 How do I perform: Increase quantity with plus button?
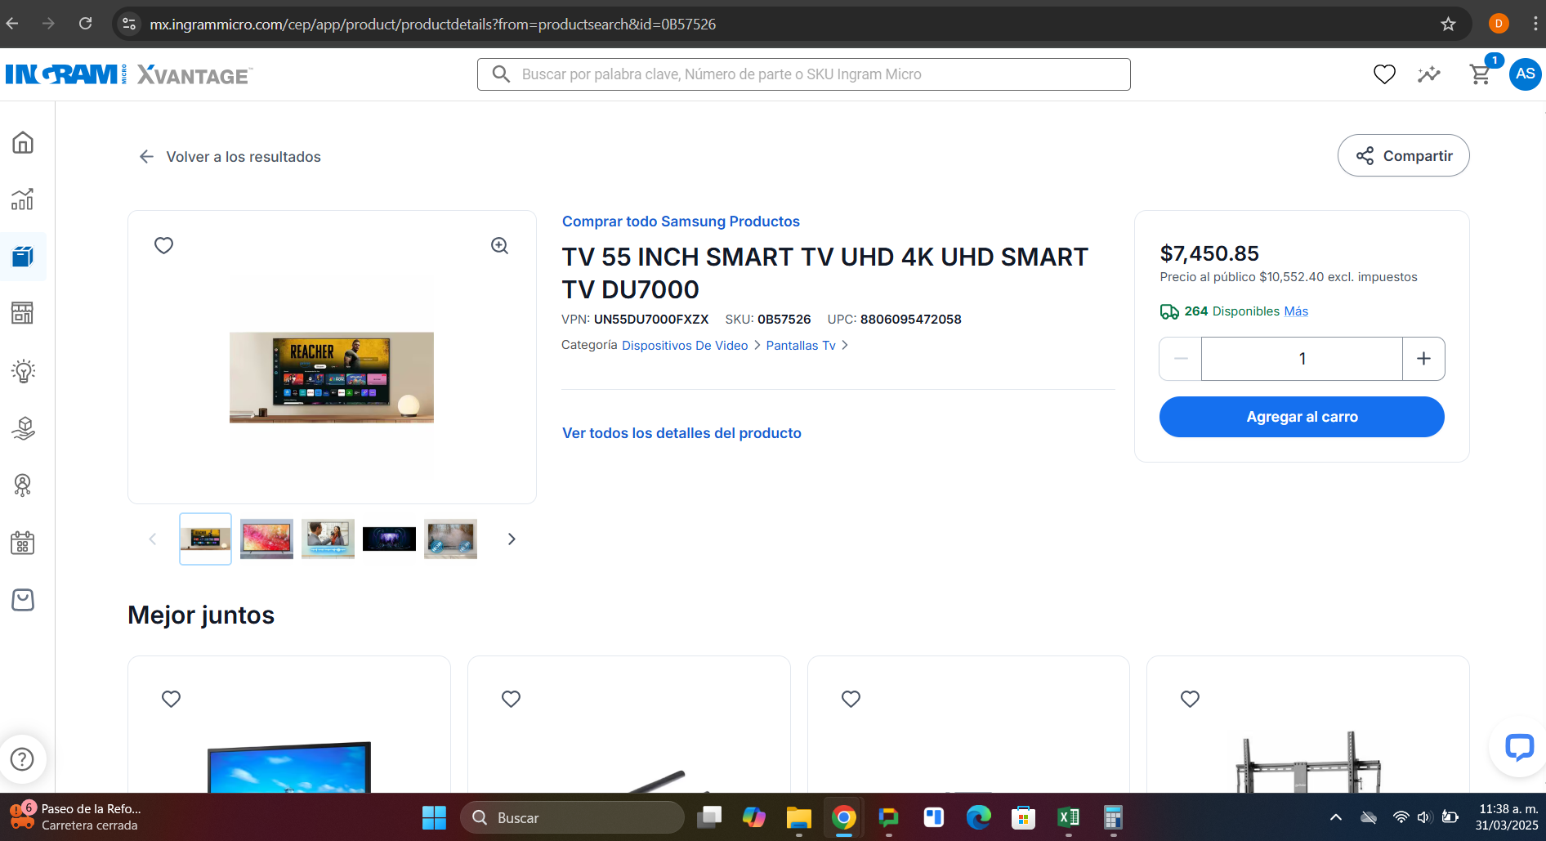[x=1423, y=359]
